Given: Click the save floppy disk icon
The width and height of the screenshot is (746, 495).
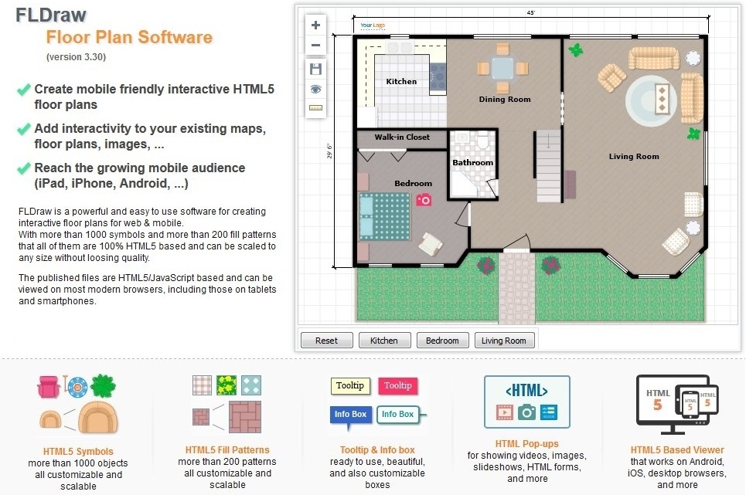Looking at the screenshot, I should tap(315, 70).
